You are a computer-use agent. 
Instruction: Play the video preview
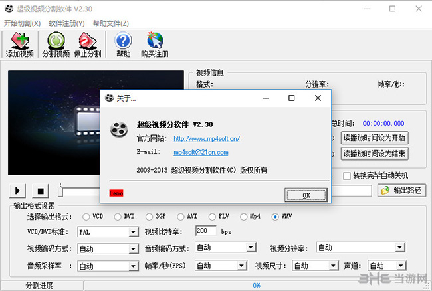[18, 191]
